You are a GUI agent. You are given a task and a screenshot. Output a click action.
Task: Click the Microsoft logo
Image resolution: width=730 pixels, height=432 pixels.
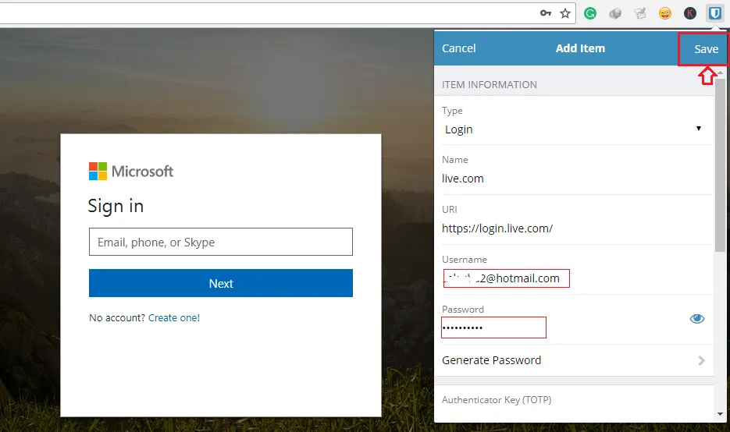[131, 171]
